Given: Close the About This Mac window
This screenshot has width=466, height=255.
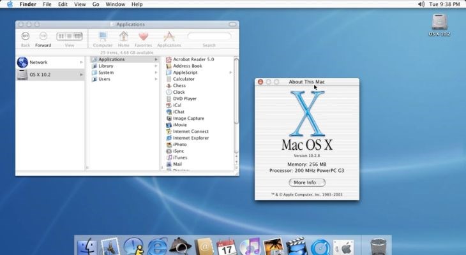Looking at the screenshot, I should pyautogui.click(x=260, y=82).
